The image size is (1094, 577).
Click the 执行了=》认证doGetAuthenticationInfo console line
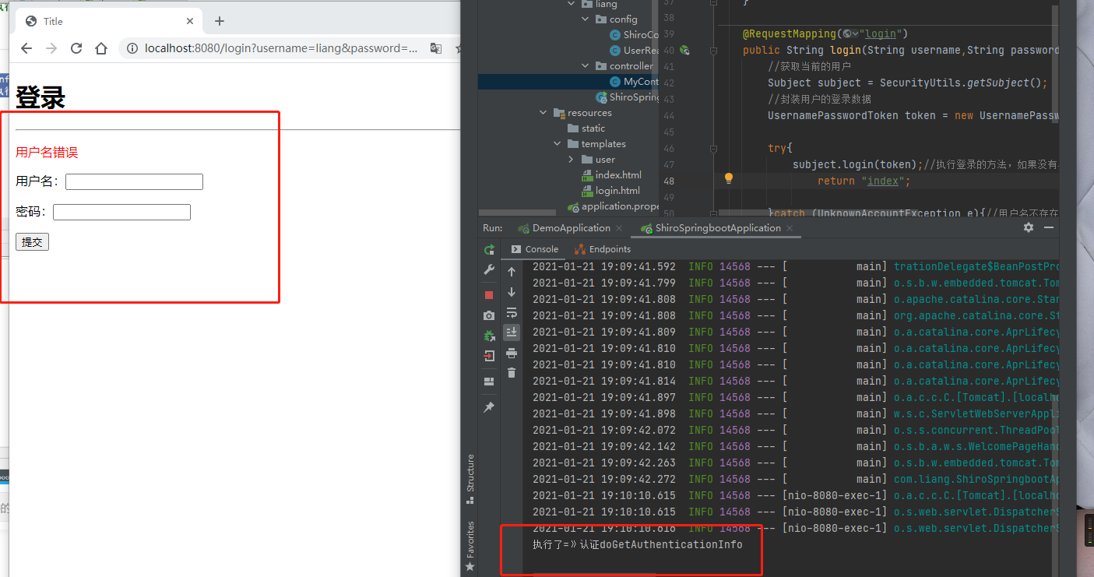click(638, 544)
